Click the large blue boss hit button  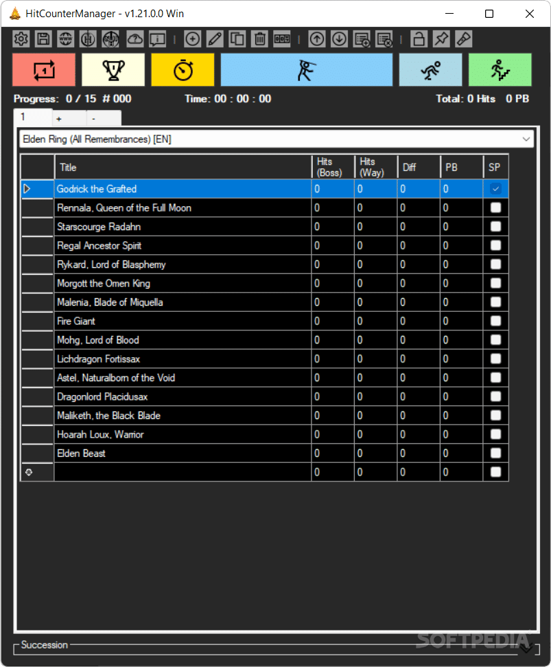pyautogui.click(x=307, y=70)
